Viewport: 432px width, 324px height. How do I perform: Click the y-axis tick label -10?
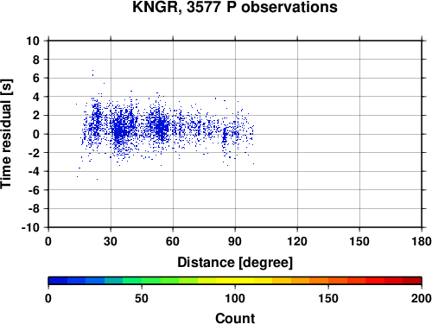pyautogui.click(x=30, y=227)
